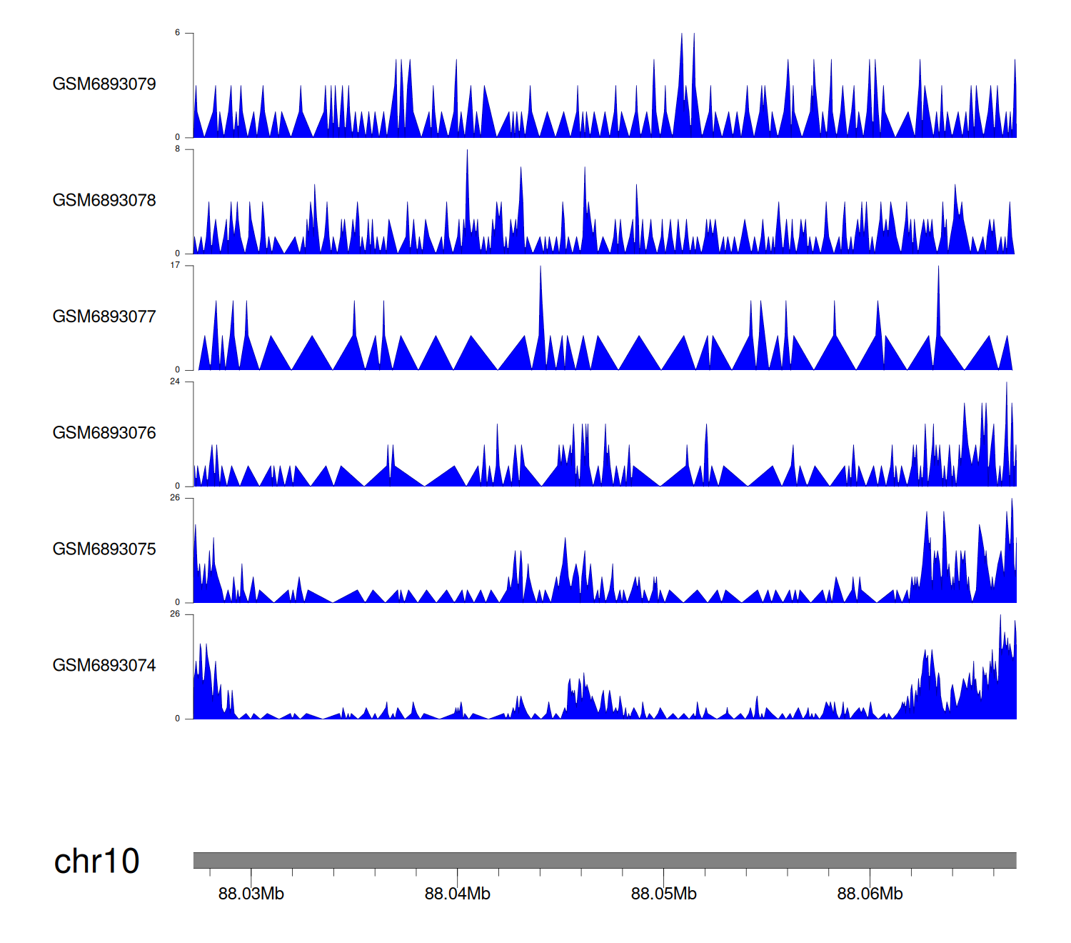Click the GSM6893075 sample label

click(104, 549)
